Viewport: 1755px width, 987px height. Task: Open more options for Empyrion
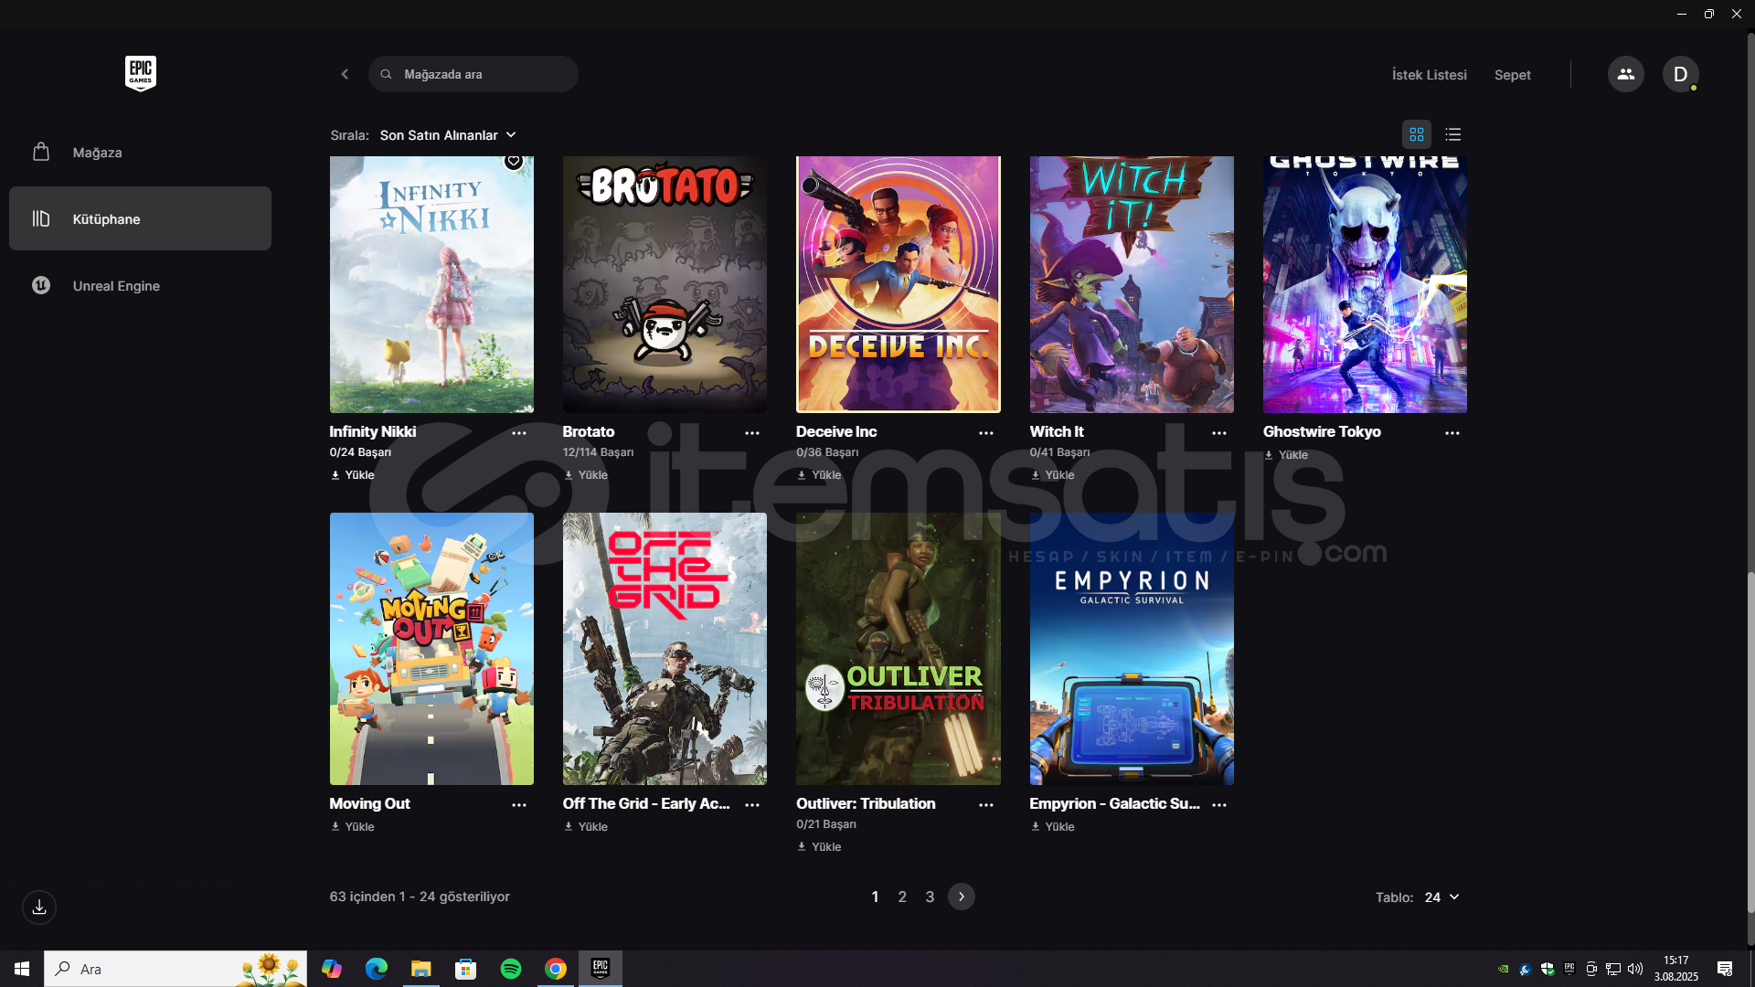coord(1219,804)
